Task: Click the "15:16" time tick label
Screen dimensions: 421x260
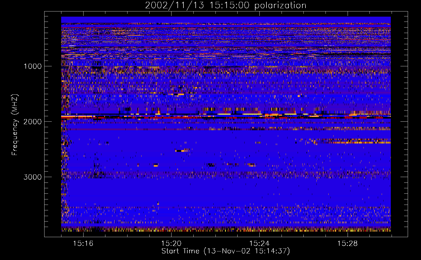Action: coord(83,244)
